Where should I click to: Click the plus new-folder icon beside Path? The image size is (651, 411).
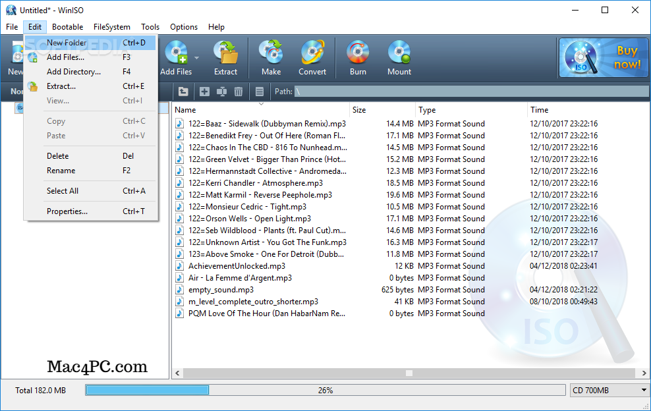click(x=204, y=92)
